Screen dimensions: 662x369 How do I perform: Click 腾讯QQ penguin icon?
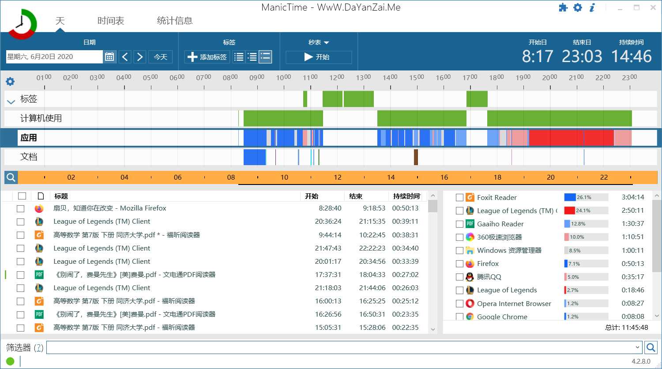[470, 277]
